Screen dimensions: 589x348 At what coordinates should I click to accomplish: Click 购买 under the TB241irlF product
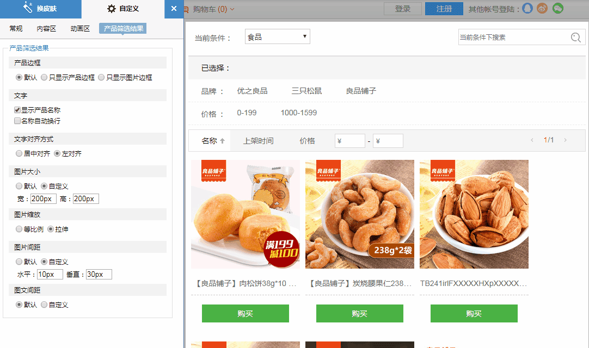[x=474, y=313]
